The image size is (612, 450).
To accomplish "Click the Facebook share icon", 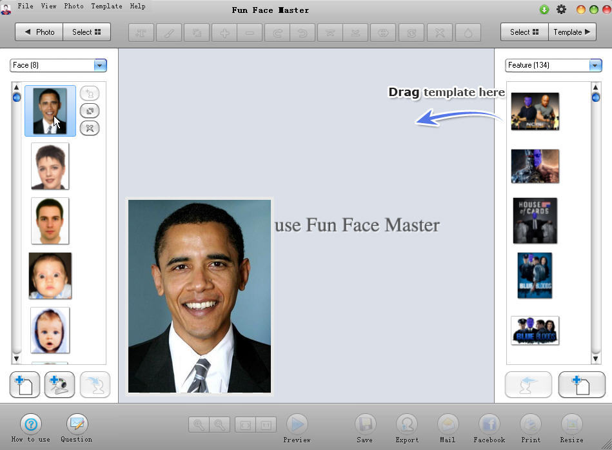I will tap(489, 425).
